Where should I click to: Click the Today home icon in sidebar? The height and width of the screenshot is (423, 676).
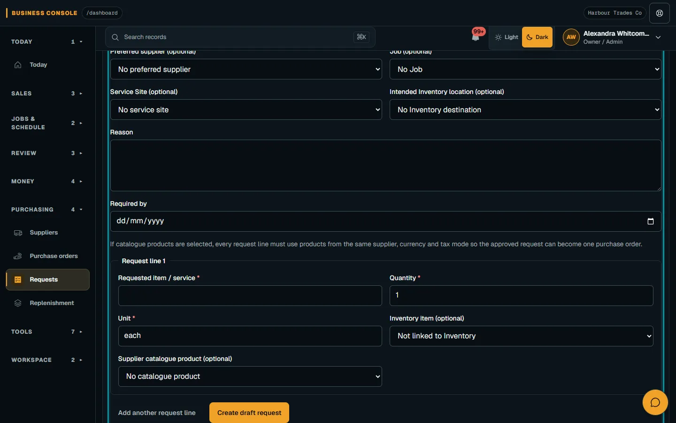(x=18, y=65)
